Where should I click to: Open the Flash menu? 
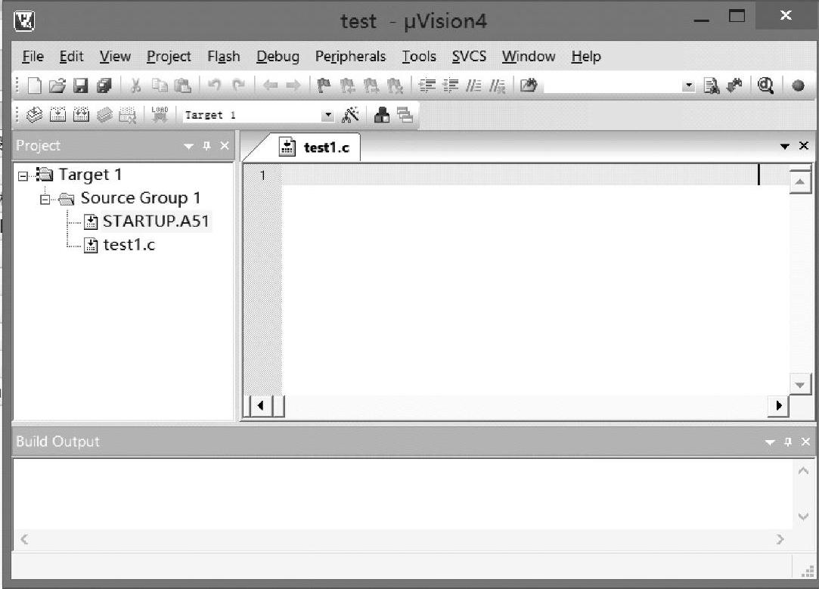point(224,56)
